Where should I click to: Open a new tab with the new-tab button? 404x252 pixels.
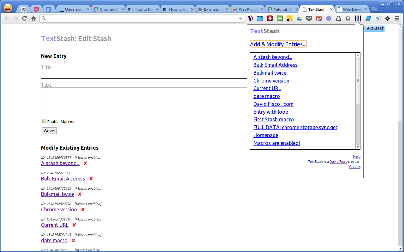click(x=374, y=9)
